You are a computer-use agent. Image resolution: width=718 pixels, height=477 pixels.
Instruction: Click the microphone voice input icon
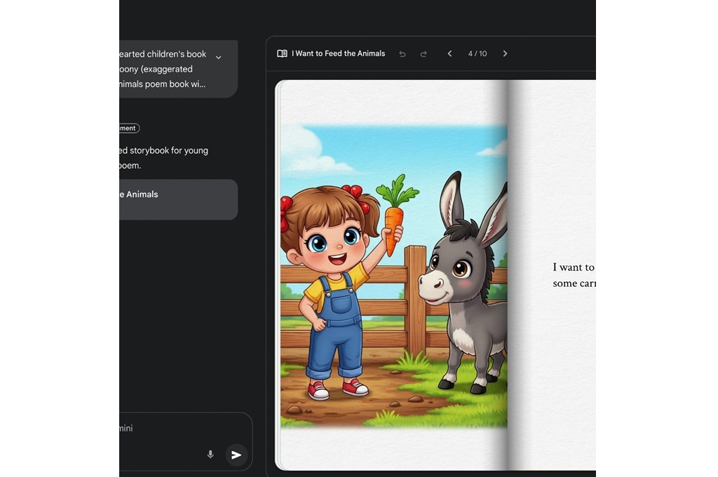click(x=210, y=455)
